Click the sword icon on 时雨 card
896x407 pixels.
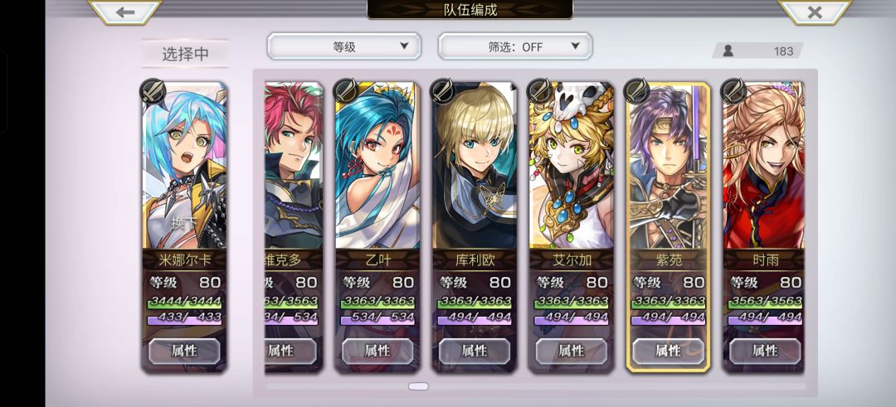tap(734, 91)
